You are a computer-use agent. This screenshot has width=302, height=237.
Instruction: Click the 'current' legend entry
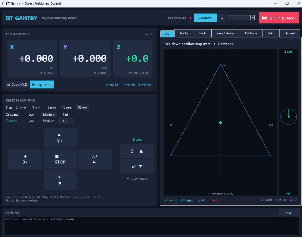[x=170, y=200]
